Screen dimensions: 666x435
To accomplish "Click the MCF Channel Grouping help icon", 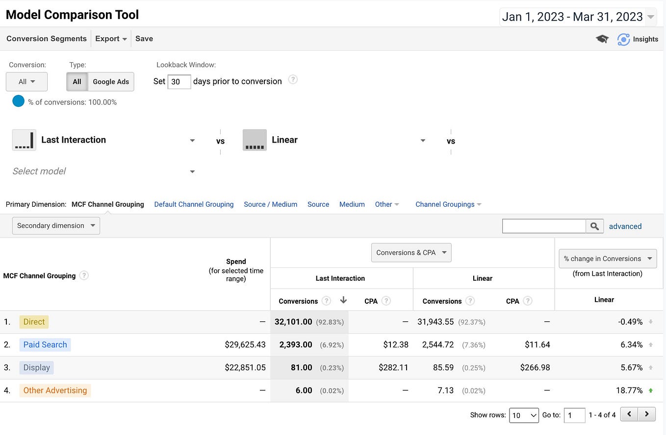I will (83, 276).
